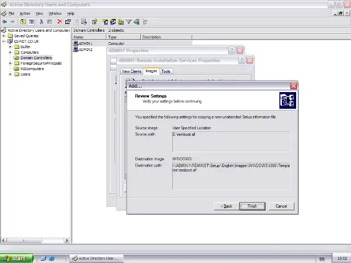Select the Active Directory Users and Computers root node
Viewport: 351px width, 263px height.
pos(38,30)
